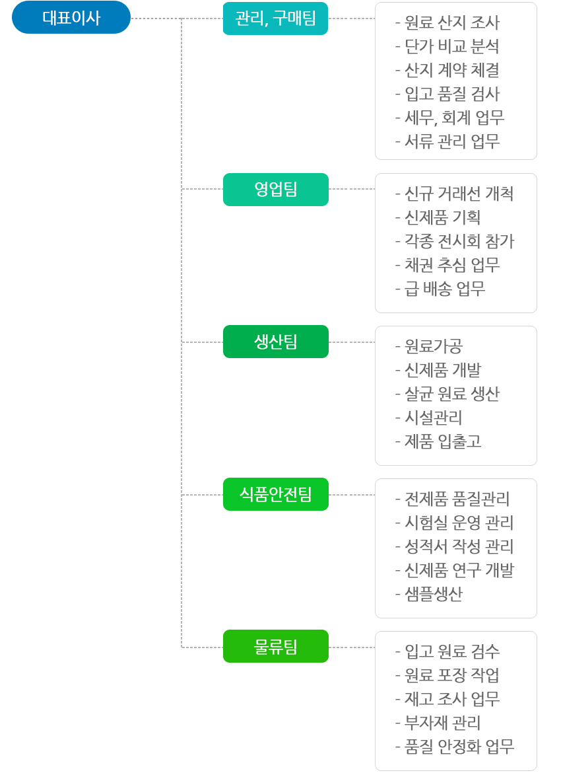Click the 식품안전팀 team box
The width and height of the screenshot is (561, 775).
click(x=275, y=494)
